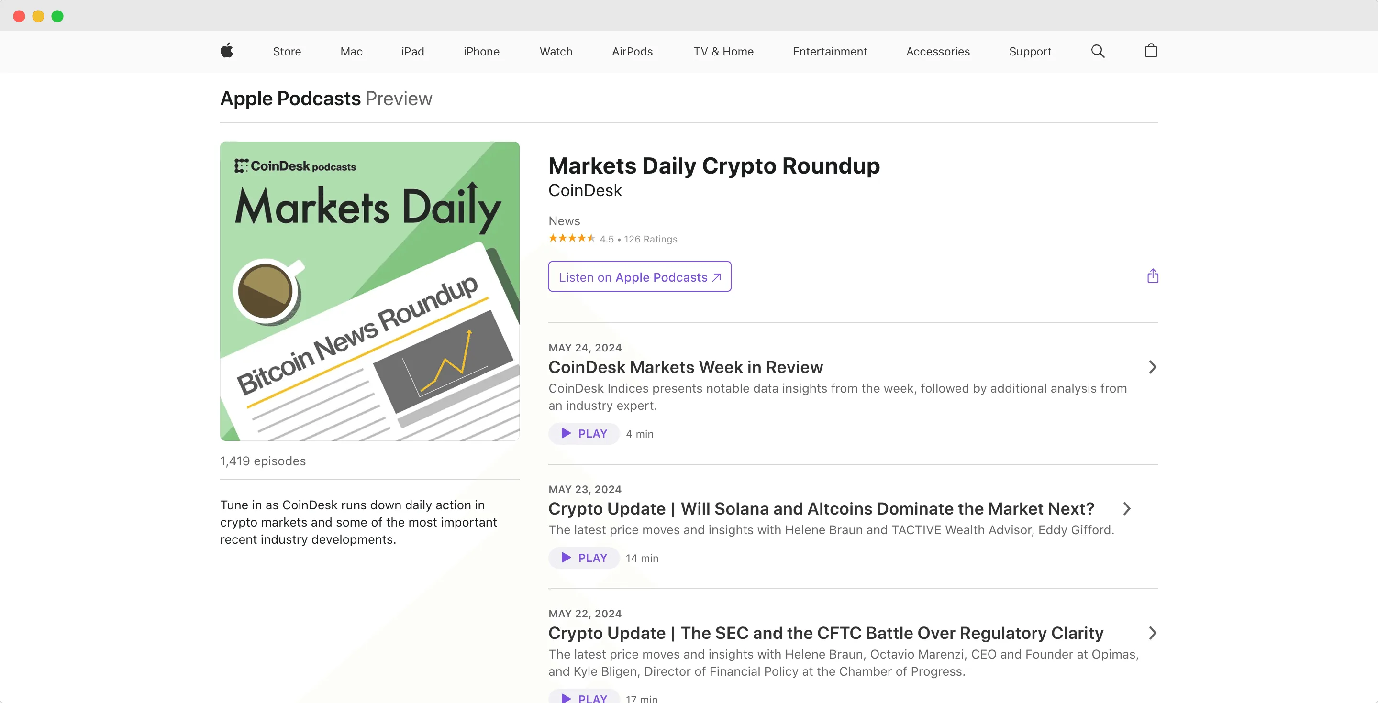Click the Apple logo in the navigation bar
This screenshot has height=703, width=1378.
tap(226, 51)
